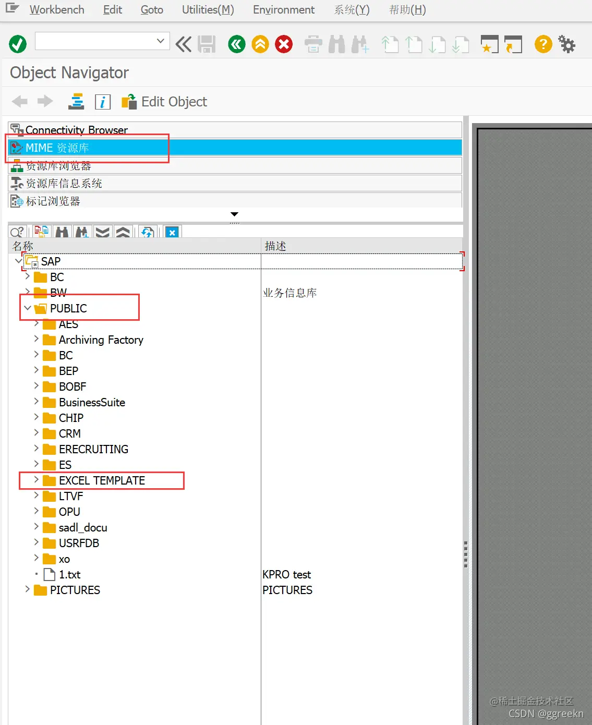Click the 描述 column header
Screen dimensions: 592x725
tap(361, 246)
